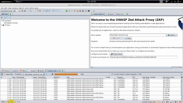
Task: Click the Manage Add-ons icon at toolbar end
Action: [x=94, y=11]
